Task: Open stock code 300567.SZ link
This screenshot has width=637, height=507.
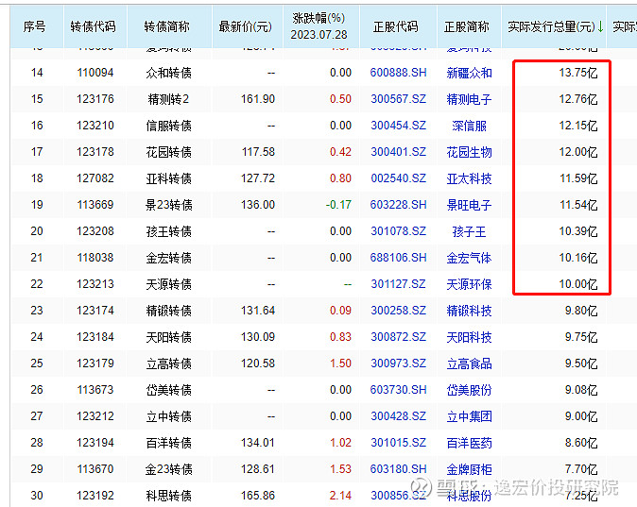Action: (398, 99)
